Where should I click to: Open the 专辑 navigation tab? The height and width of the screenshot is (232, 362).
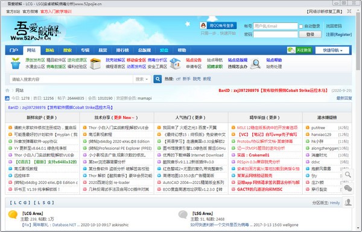(x=85, y=50)
